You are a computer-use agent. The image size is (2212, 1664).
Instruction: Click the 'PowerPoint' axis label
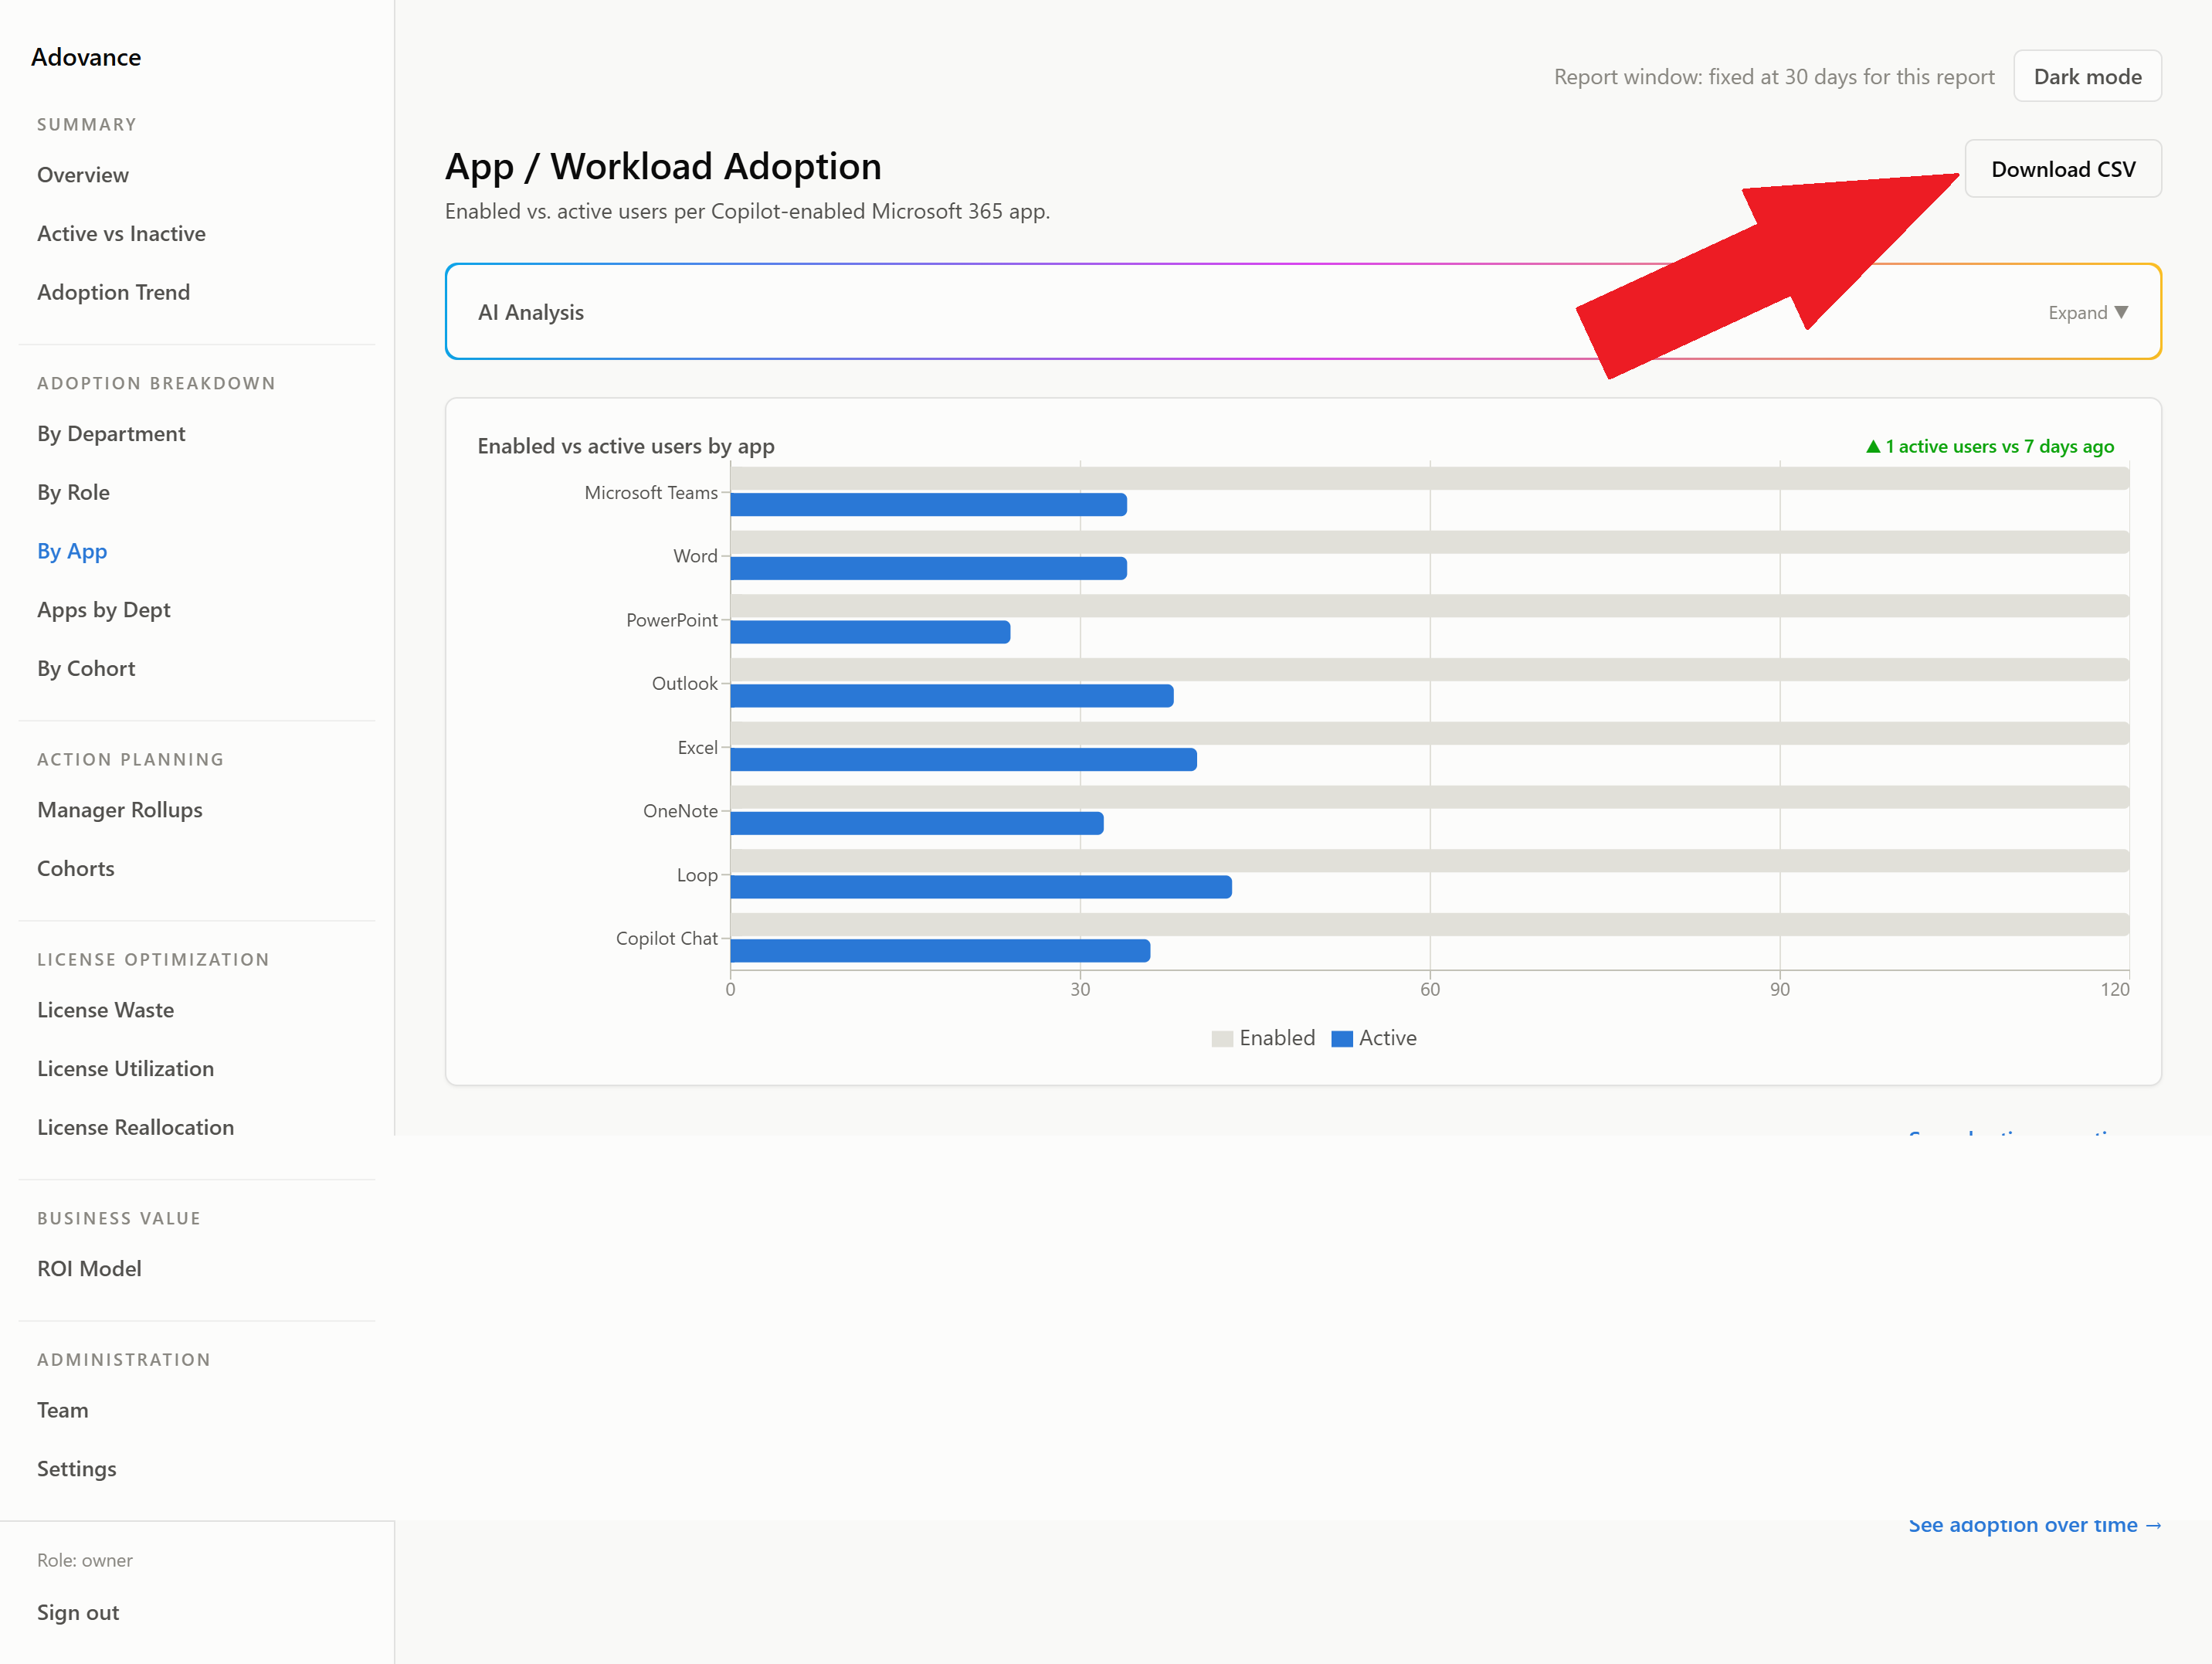(x=671, y=620)
